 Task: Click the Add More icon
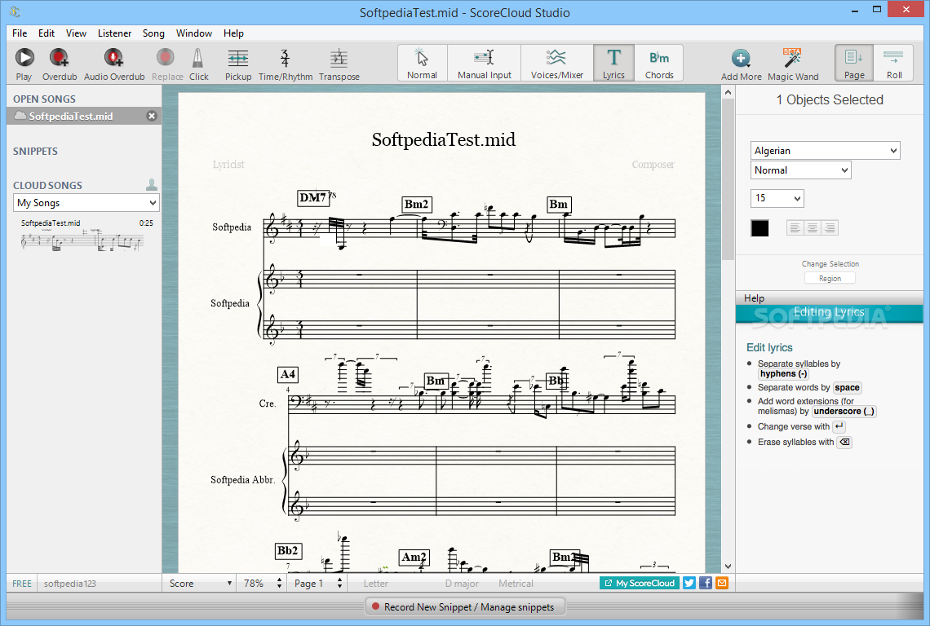[x=740, y=58]
